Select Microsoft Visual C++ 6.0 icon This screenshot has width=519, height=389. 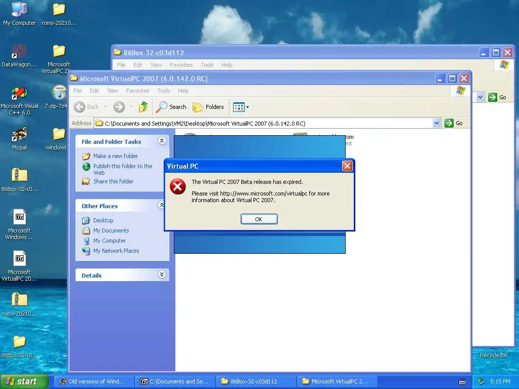(x=20, y=101)
